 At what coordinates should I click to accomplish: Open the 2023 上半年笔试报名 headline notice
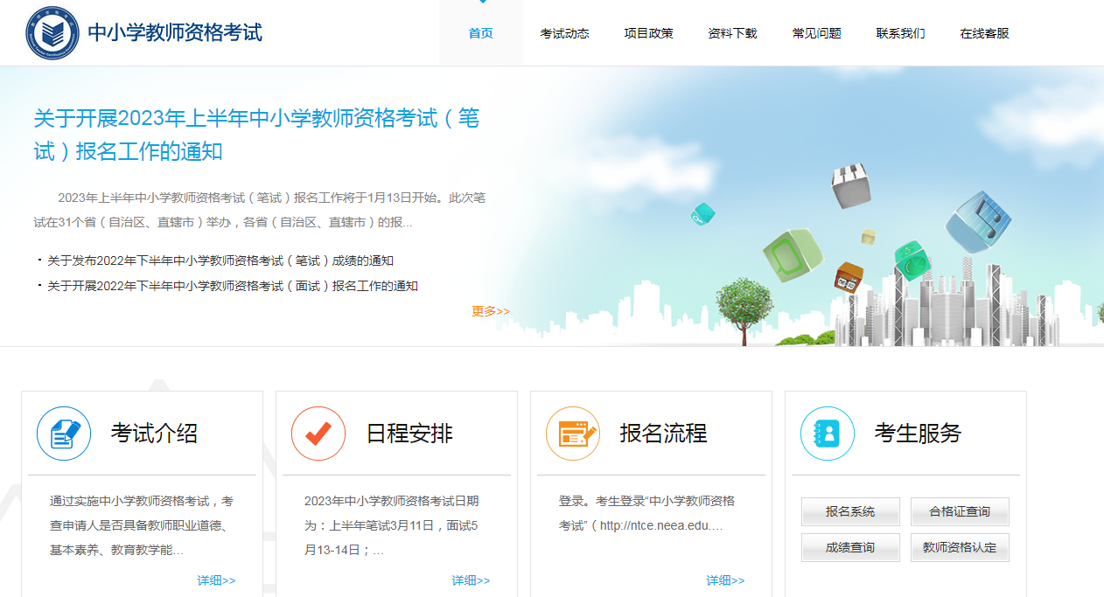pyautogui.click(x=256, y=135)
